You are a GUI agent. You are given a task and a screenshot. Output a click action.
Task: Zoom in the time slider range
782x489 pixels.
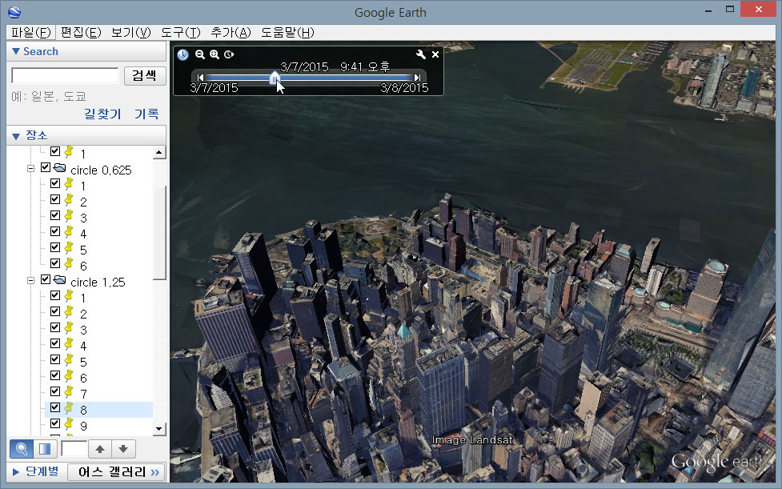pos(215,54)
